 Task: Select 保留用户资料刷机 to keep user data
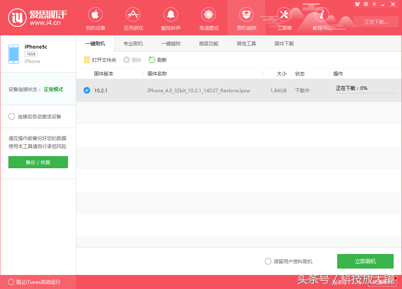268,261
